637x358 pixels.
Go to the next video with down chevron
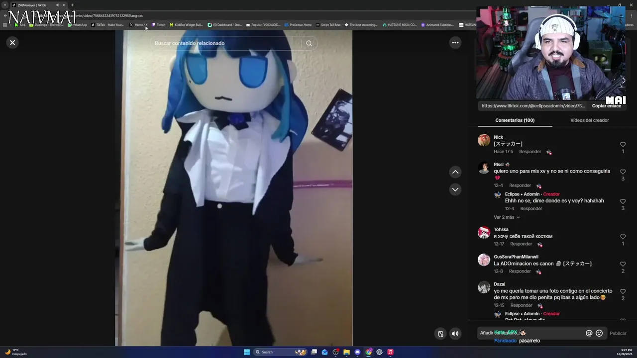[455, 189]
